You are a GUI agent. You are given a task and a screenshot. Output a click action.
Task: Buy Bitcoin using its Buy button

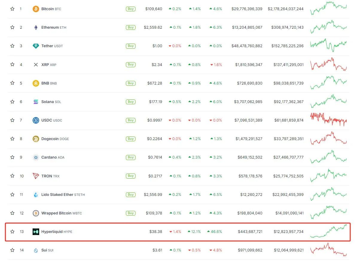point(131,9)
